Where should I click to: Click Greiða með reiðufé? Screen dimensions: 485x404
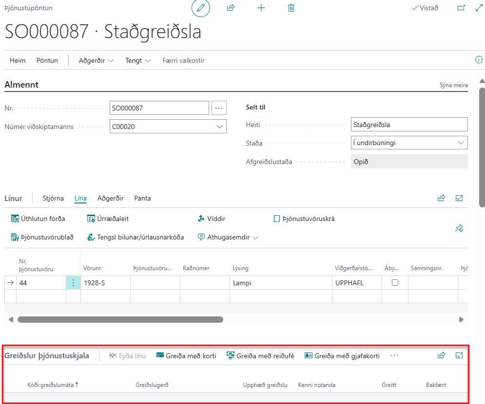260,356
